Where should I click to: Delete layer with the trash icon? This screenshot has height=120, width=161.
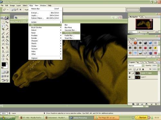(156, 104)
